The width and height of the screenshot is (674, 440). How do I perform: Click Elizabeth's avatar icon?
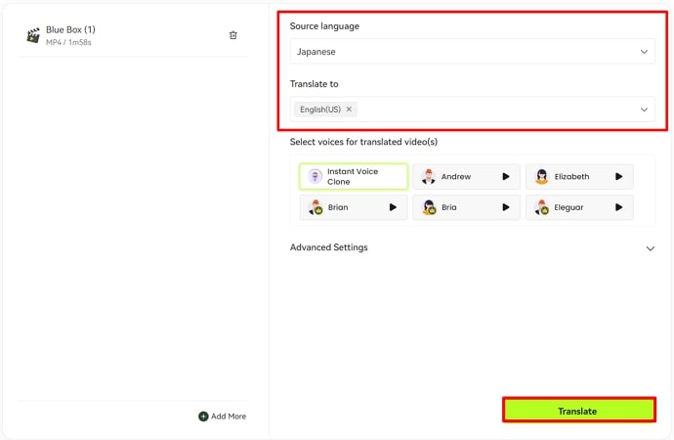pos(541,176)
